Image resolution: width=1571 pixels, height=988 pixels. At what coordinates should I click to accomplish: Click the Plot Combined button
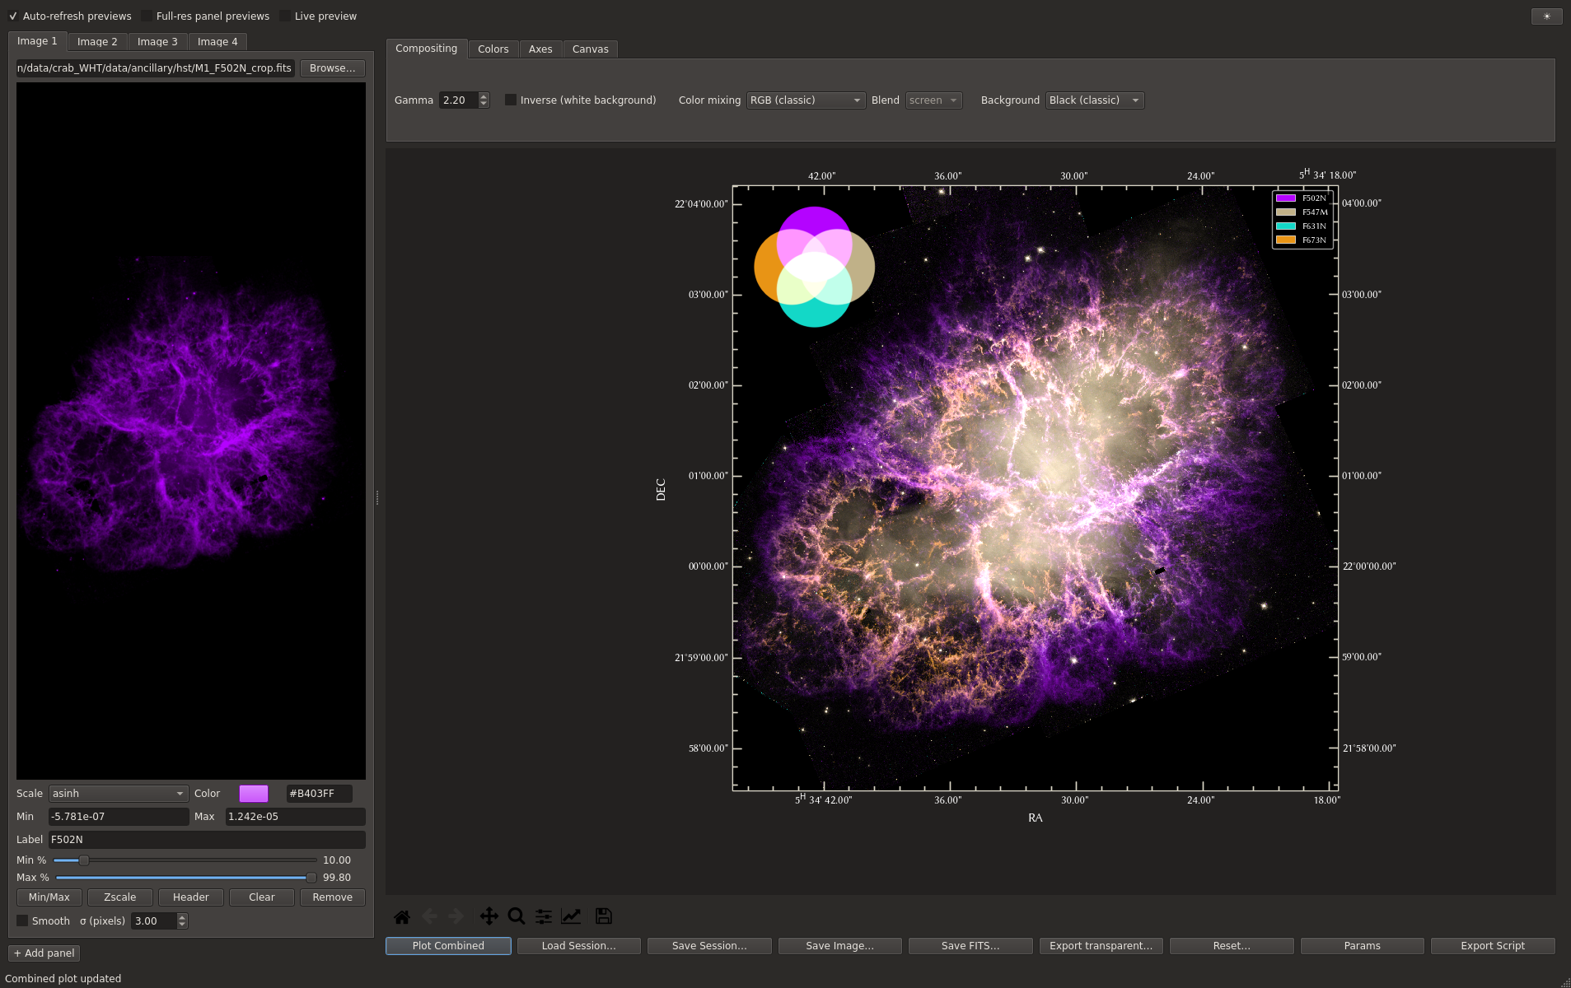click(x=448, y=946)
